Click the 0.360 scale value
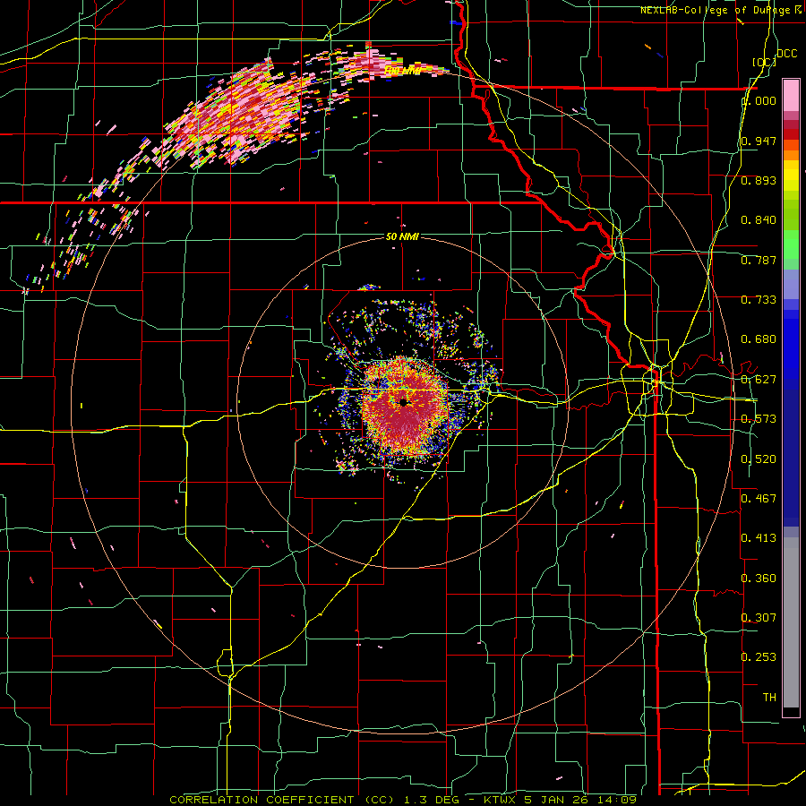Viewport: 806px width, 806px height. [759, 579]
